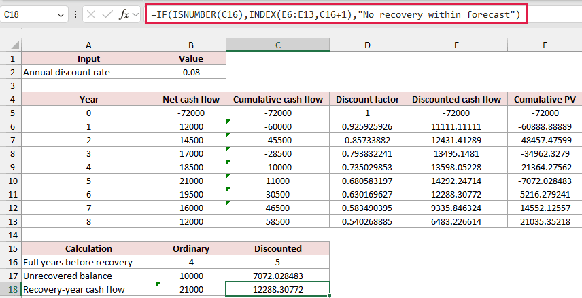This screenshot has width=582, height=298.
Task: Select the active cell 12288.30772 in row 18
Action: coord(277,289)
